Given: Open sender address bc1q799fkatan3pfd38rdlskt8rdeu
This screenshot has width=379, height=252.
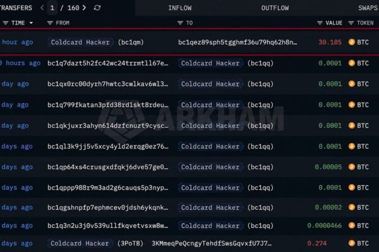Looking at the screenshot, I should (x=108, y=105).
